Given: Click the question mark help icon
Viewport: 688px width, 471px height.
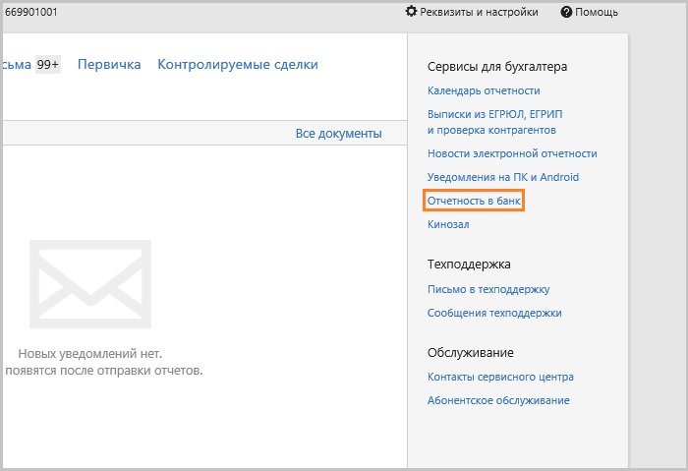Looking at the screenshot, I should pos(566,12).
